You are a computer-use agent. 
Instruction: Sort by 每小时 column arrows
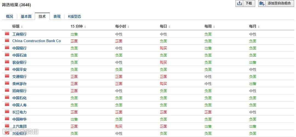click(x=128, y=27)
